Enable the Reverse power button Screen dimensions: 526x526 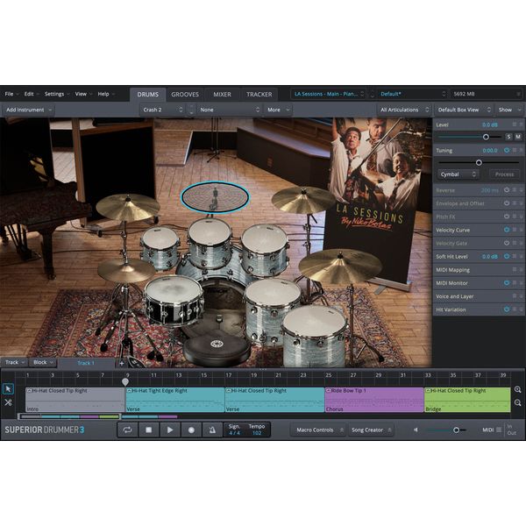tap(507, 190)
